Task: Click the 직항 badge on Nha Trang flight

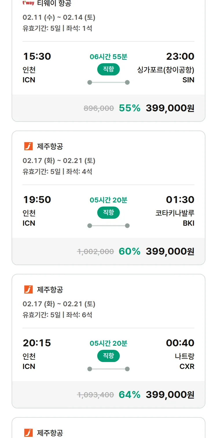Action: (x=108, y=356)
